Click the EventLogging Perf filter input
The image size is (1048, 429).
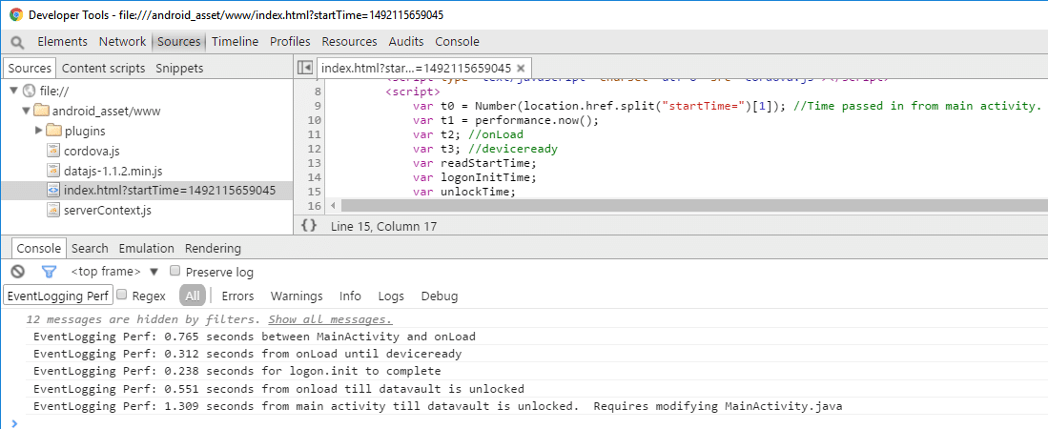click(59, 296)
